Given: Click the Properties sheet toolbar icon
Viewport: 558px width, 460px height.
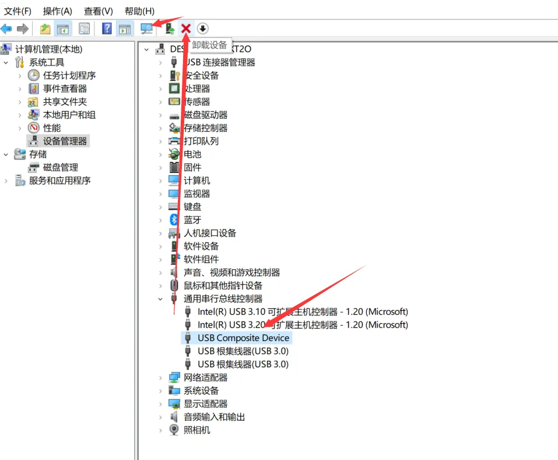Looking at the screenshot, I should coord(85,29).
